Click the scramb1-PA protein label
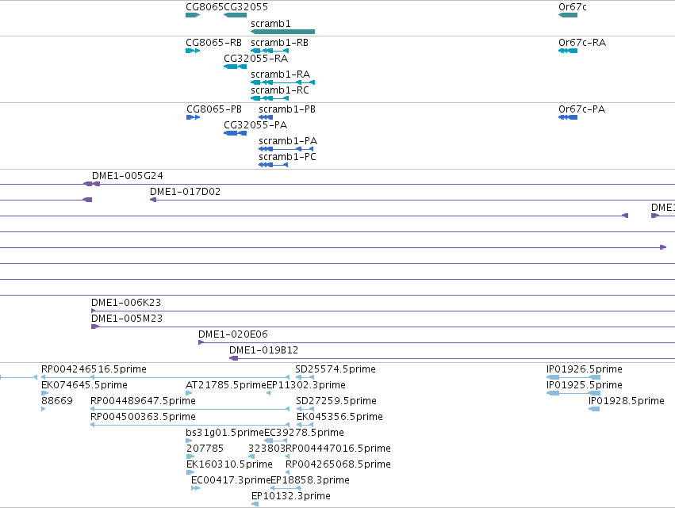 pyautogui.click(x=288, y=141)
